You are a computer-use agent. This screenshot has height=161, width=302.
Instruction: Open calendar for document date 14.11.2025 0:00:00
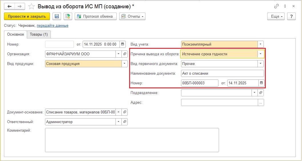(123, 44)
